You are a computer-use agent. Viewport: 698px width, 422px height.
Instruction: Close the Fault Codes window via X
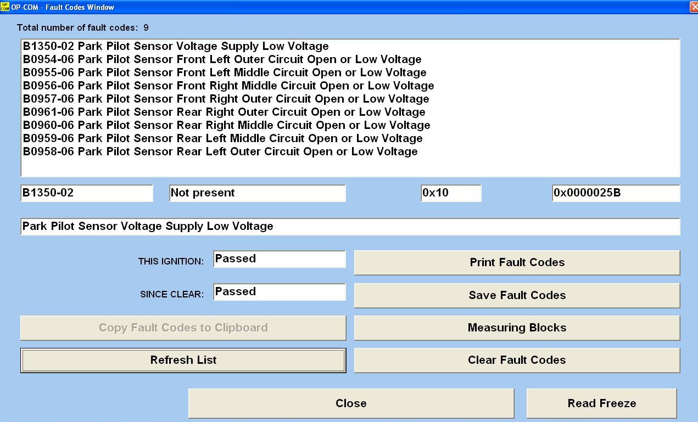point(694,7)
